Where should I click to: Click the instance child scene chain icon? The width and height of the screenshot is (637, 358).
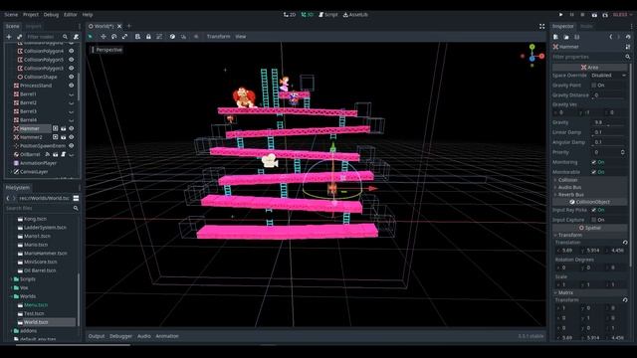(20, 37)
